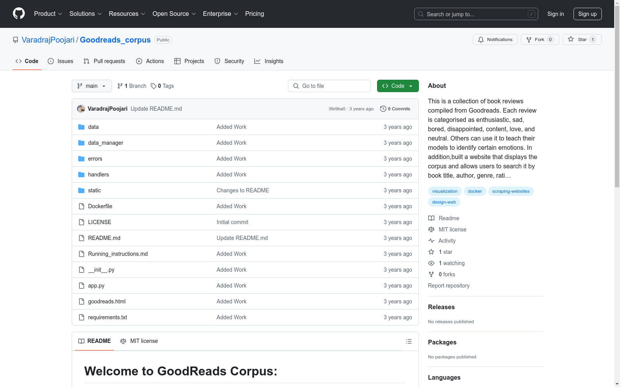The image size is (620, 387).
Task: Open the Goodreads_corpus repository title link
Action: 115,40
